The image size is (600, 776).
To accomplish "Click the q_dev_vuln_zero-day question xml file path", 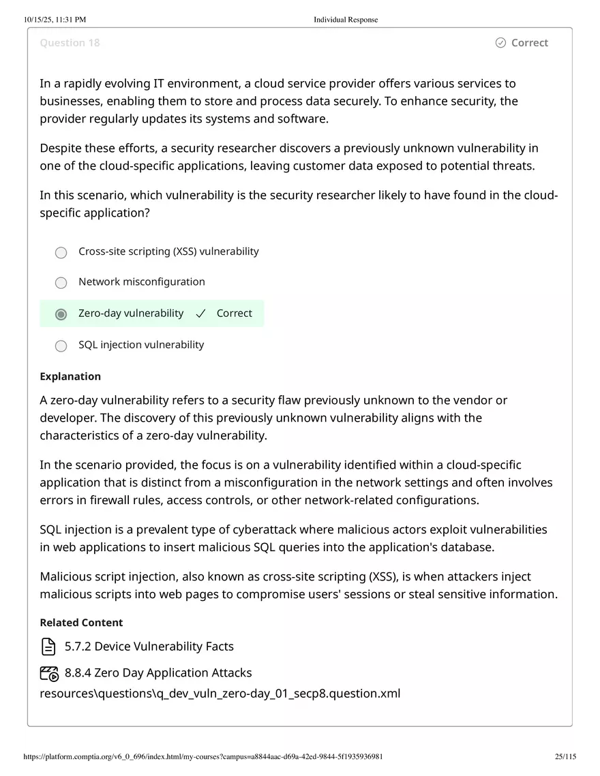I will 220,693.
